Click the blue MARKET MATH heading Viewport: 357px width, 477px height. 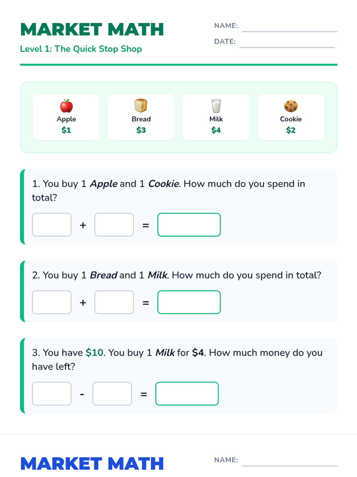[x=92, y=464]
